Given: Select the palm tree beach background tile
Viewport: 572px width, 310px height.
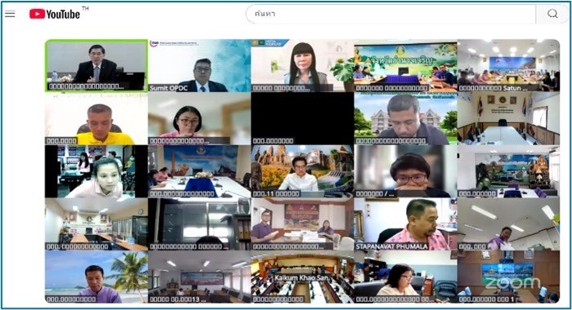Looking at the screenshot, I should pyautogui.click(x=96, y=277).
